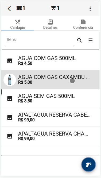Select APALTAGUA RESERVA CHA... item
The width and height of the screenshot is (101, 178).
(50, 136)
